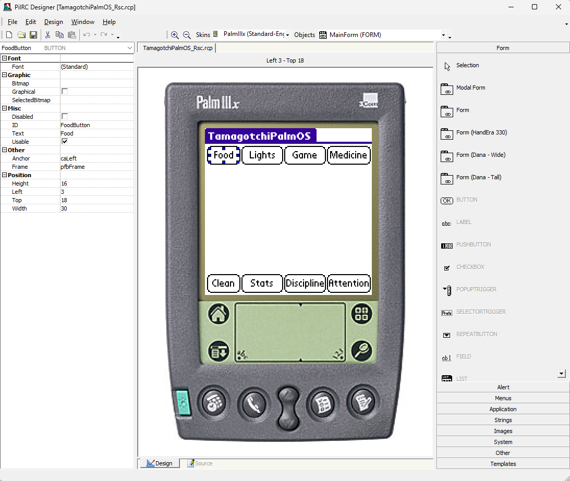This screenshot has width=570, height=481.
Task: Switch to the Source tab
Action: (200, 464)
